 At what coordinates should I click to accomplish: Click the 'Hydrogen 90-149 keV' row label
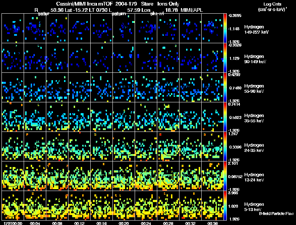pos(255,59)
